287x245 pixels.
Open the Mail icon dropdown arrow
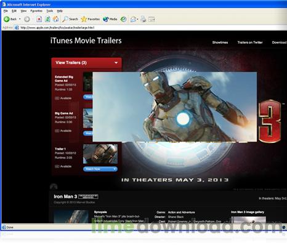click(x=137, y=19)
